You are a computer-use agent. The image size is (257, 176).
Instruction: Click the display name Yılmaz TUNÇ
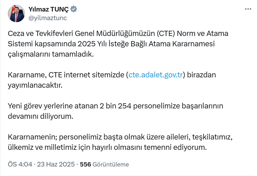click(49, 9)
